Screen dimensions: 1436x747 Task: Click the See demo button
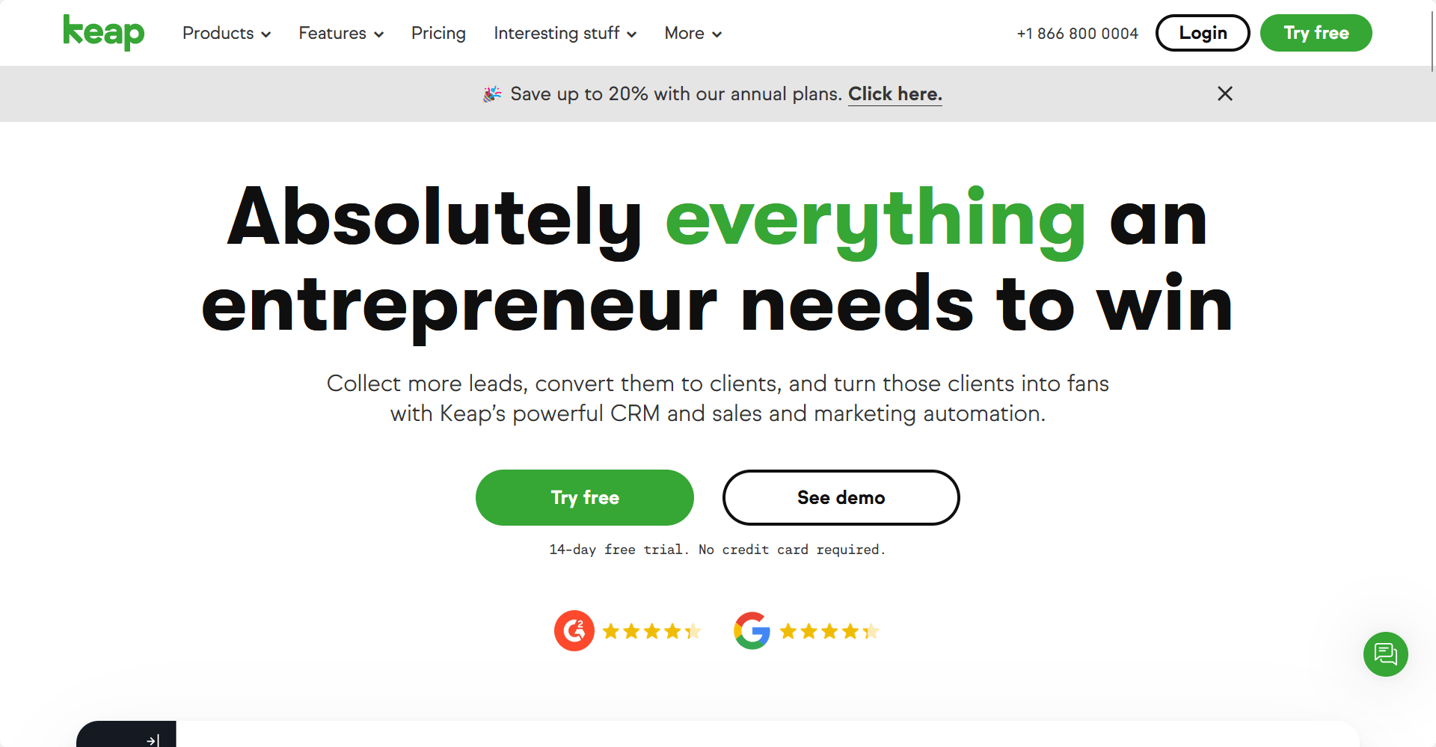coord(841,497)
